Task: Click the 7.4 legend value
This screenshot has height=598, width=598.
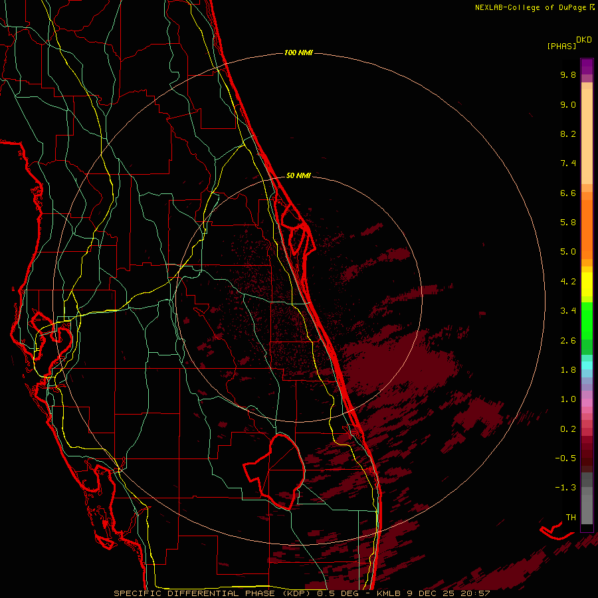Action: [568, 163]
